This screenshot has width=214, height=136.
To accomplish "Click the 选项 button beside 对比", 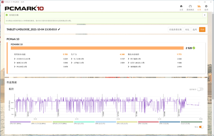I will click(x=195, y=30).
